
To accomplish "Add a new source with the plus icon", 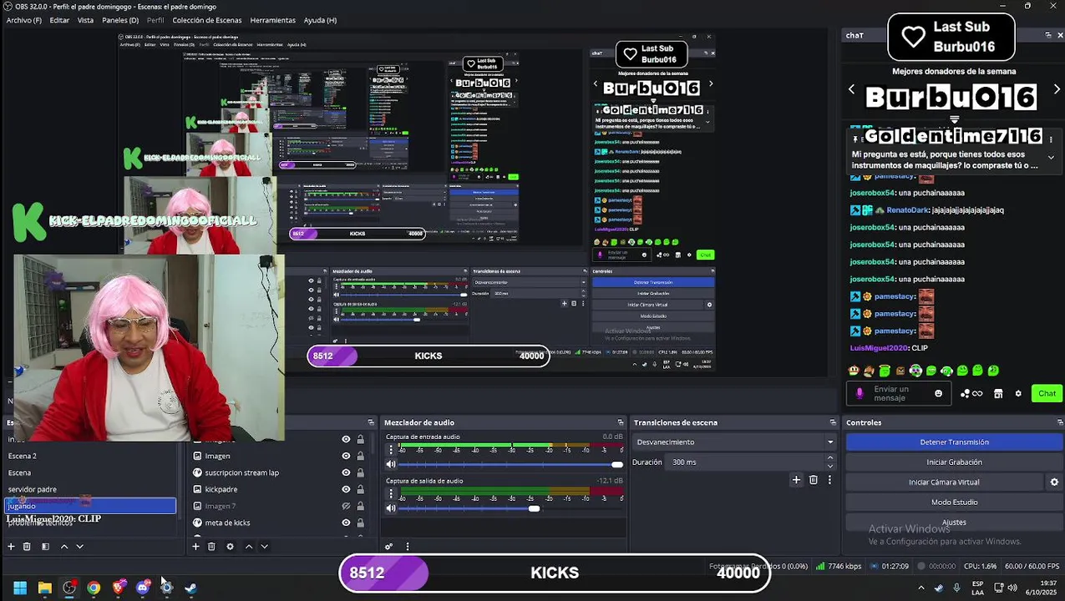I will [x=195, y=547].
